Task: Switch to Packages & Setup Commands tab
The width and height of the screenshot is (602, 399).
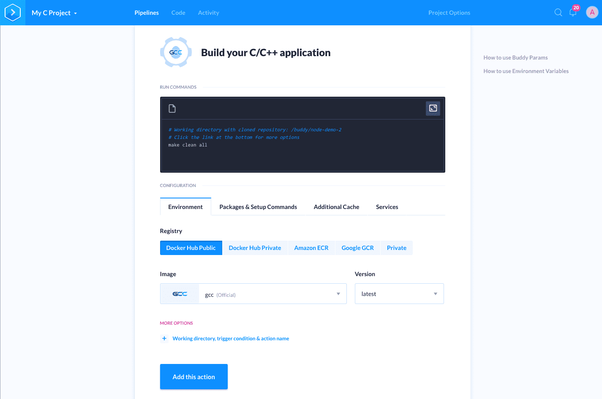Action: (x=258, y=207)
